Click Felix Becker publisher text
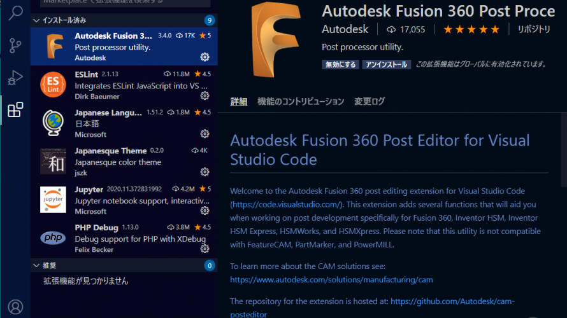Screen dimensions: 567x318 pyautogui.click(x=94, y=250)
